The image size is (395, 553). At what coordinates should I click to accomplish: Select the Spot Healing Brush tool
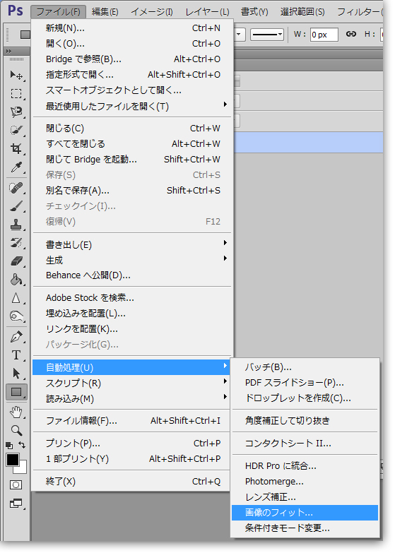[16, 188]
